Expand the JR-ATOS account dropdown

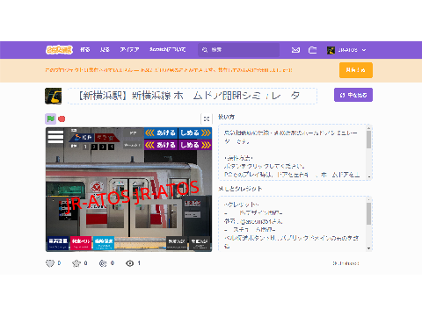click(346, 50)
